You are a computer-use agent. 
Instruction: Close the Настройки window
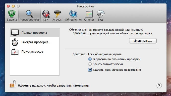coord(8,6)
